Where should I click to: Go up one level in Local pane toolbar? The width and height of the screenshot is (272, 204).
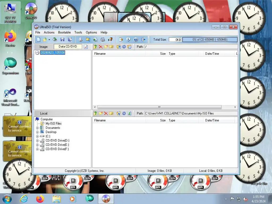(95, 113)
